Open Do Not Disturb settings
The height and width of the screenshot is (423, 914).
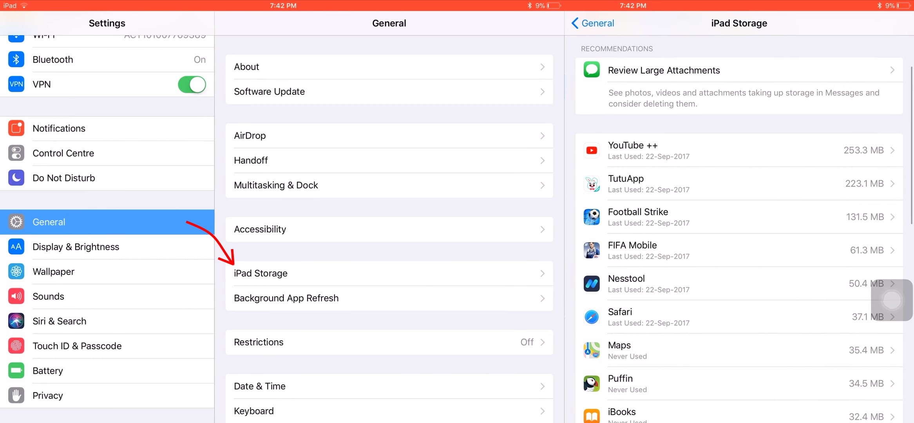107,178
